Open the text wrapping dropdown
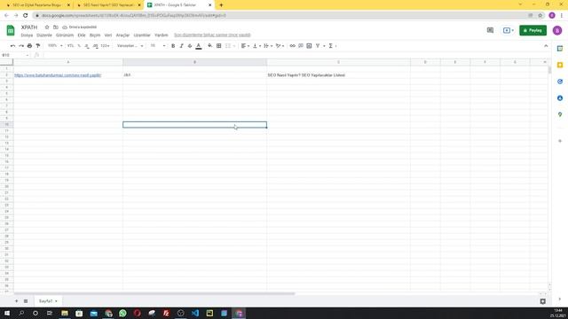 268,46
